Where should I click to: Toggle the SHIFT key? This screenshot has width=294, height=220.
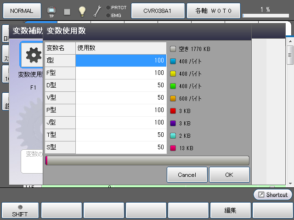[x=19, y=210]
